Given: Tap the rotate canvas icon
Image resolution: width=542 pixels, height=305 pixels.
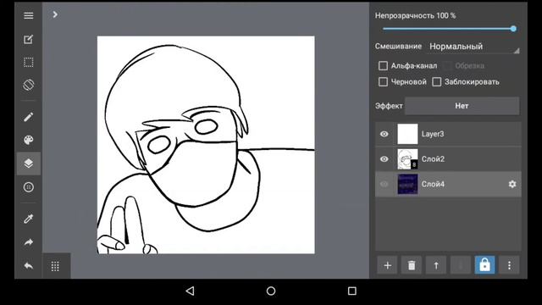Looking at the screenshot, I should coord(29,85).
